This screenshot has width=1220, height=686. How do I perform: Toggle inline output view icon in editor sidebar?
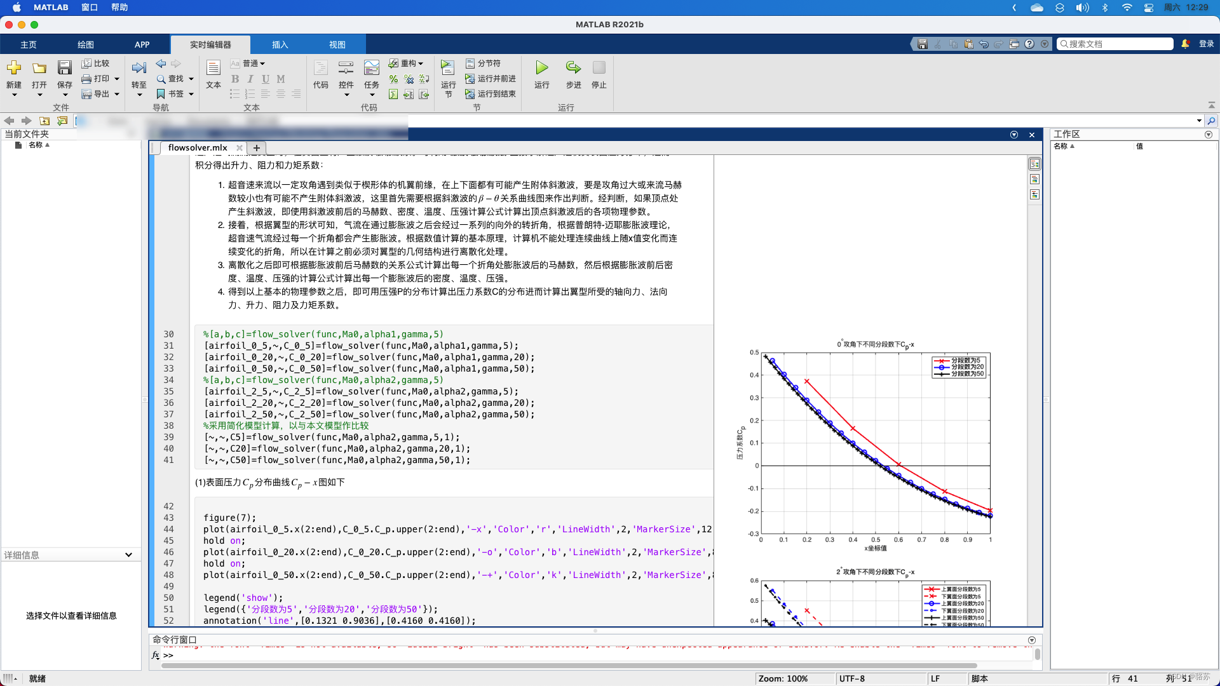tap(1034, 180)
